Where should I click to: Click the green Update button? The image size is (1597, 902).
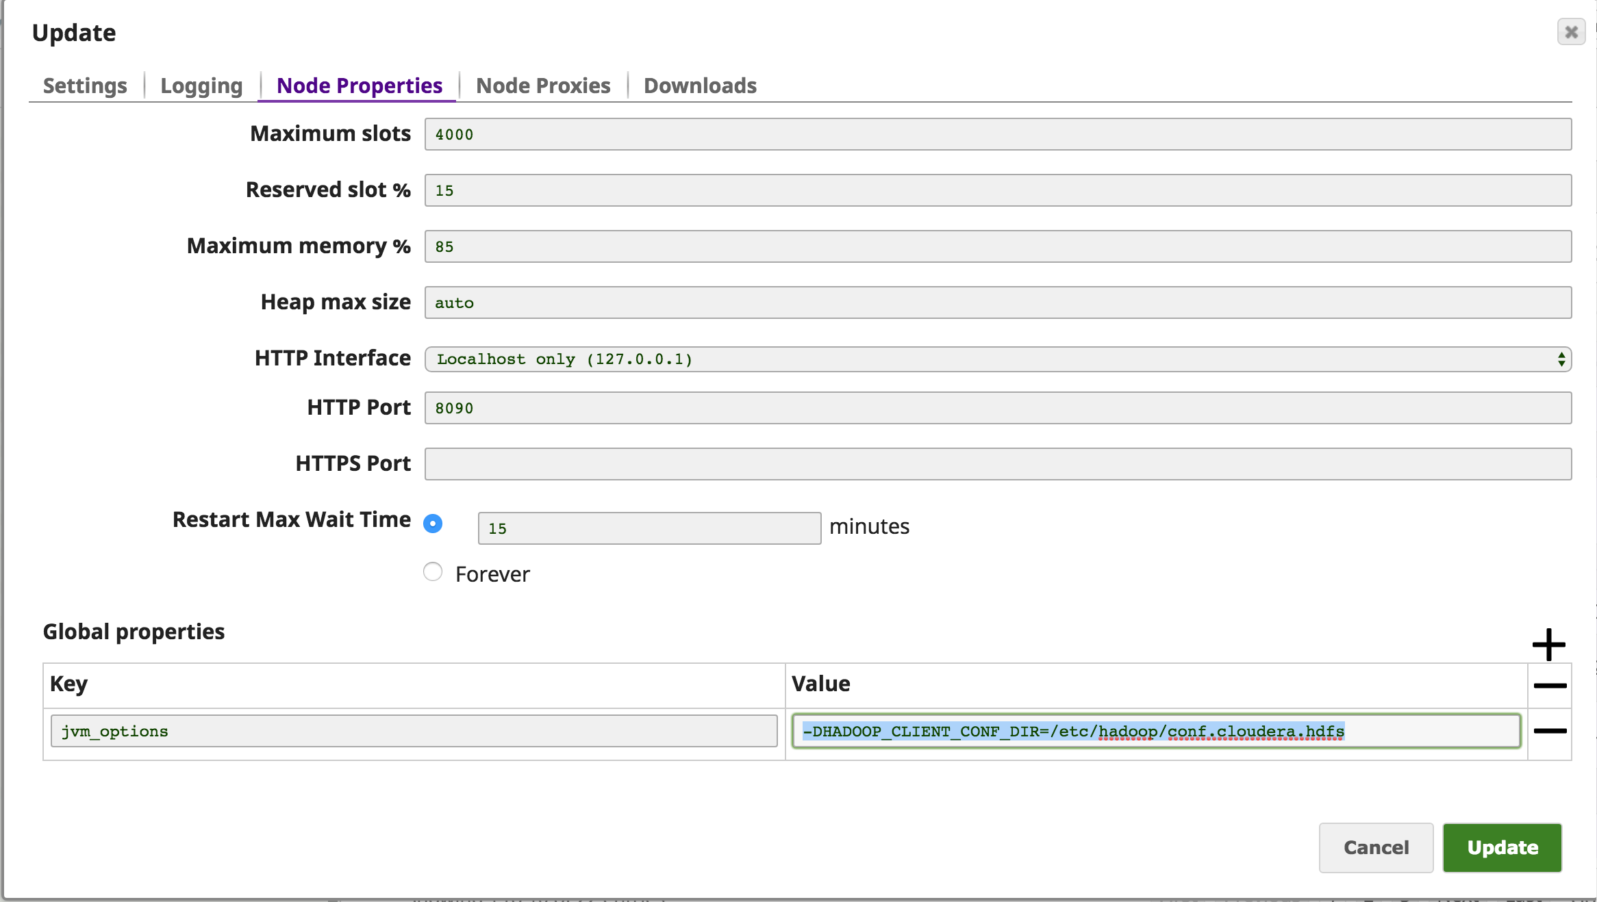(x=1502, y=847)
